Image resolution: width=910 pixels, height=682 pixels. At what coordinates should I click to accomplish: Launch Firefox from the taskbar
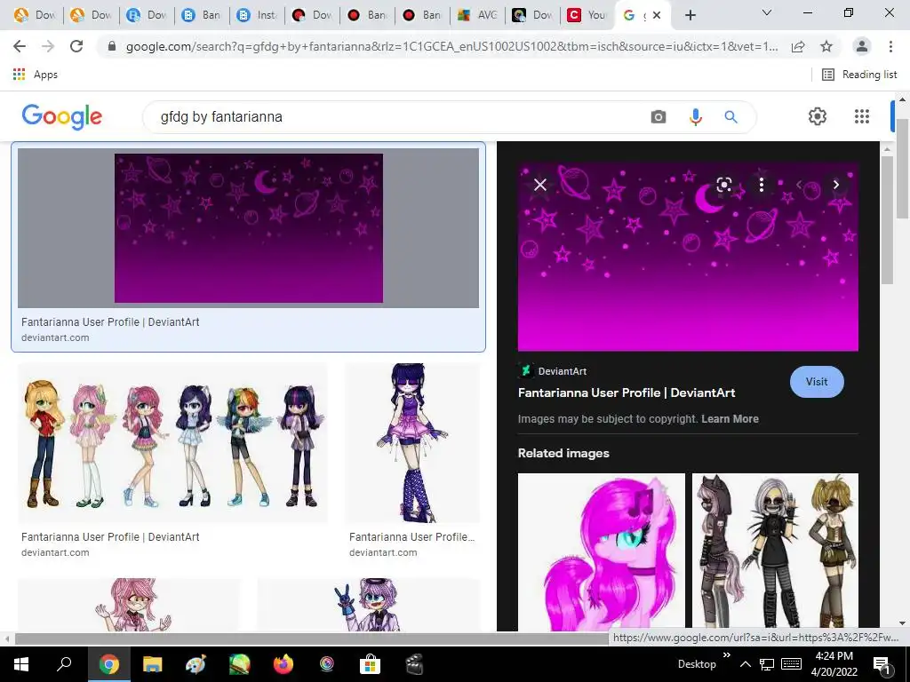tap(283, 664)
